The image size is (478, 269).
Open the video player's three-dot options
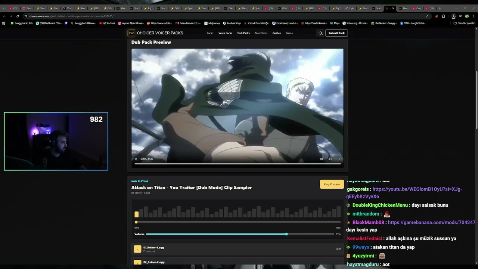pyautogui.click(x=339, y=159)
